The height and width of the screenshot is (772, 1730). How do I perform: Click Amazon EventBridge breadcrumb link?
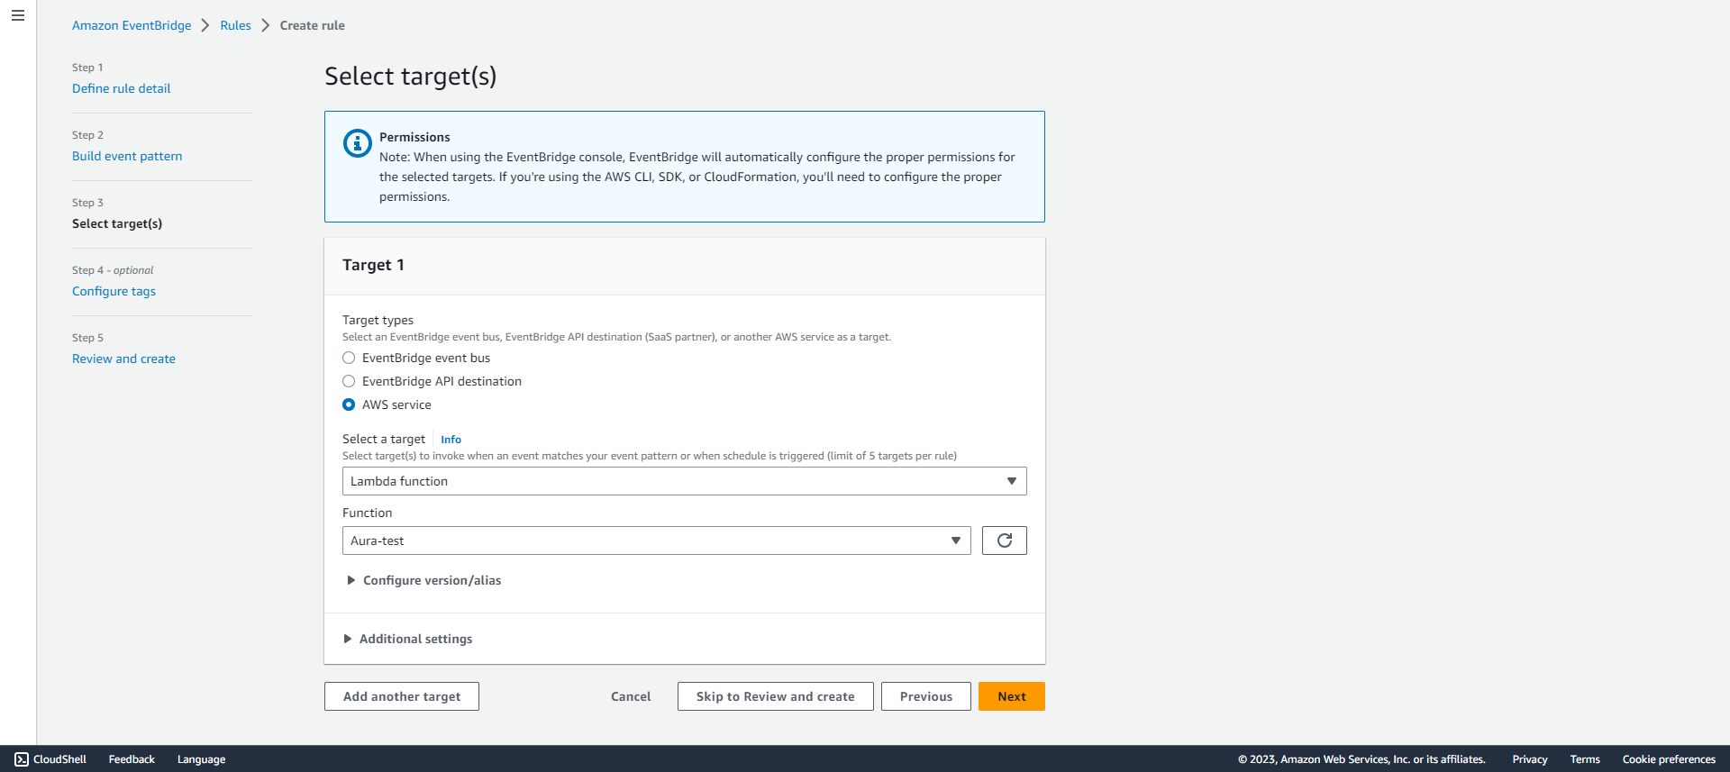(x=132, y=25)
